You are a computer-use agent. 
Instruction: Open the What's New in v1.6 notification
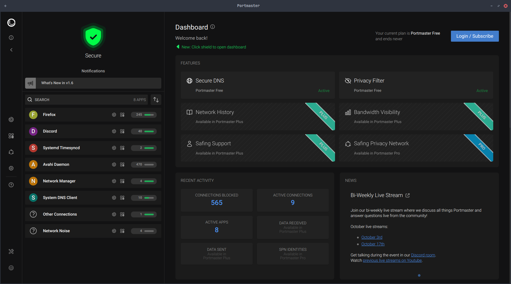pyautogui.click(x=93, y=83)
